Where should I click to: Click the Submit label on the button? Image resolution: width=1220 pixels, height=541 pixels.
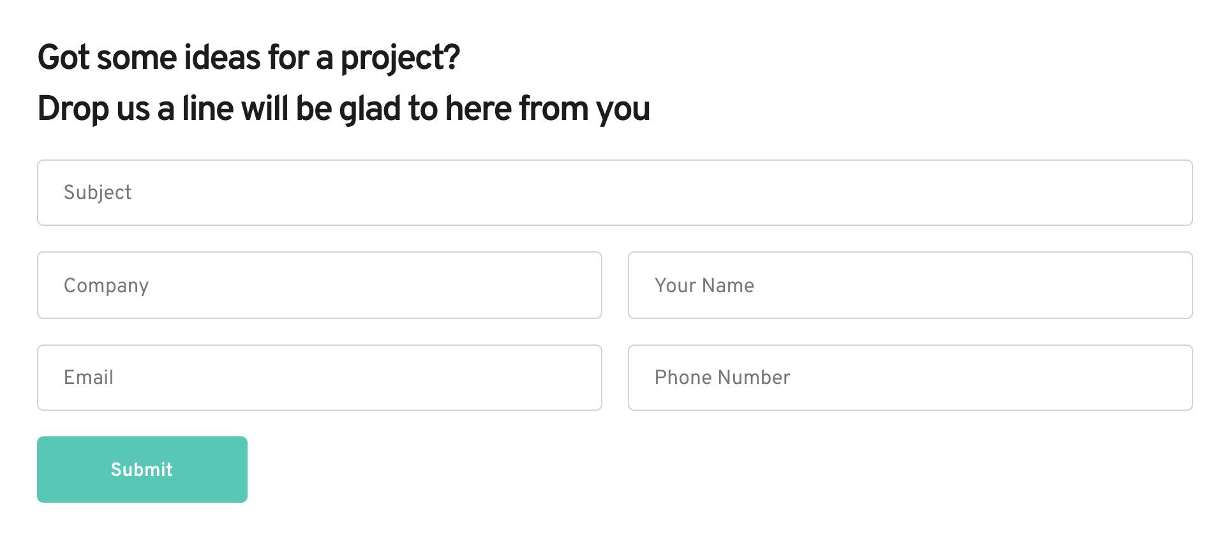pos(142,470)
